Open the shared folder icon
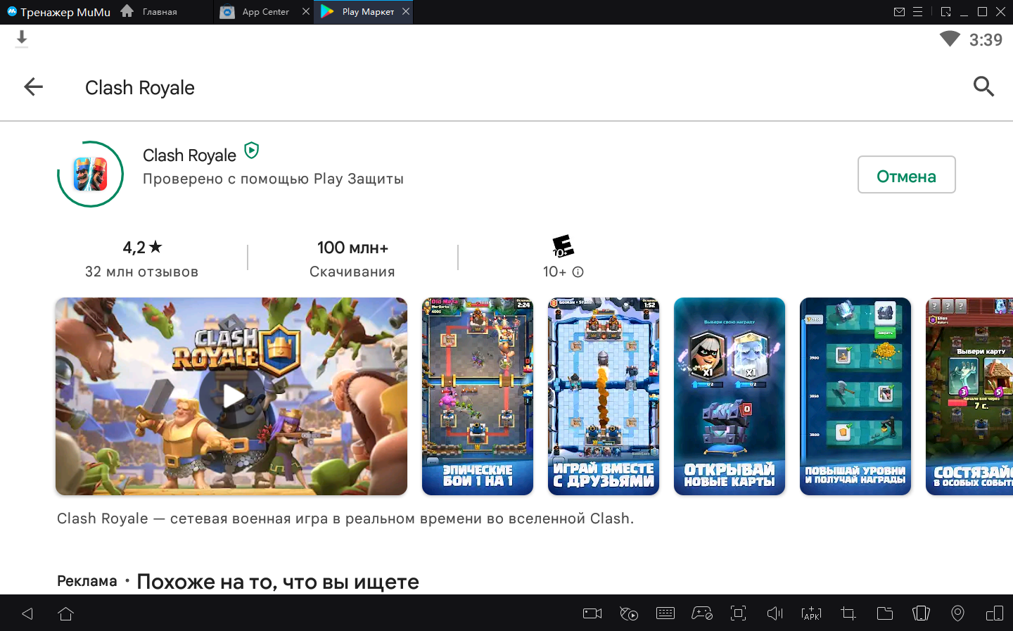This screenshot has width=1013, height=631. coord(885,613)
